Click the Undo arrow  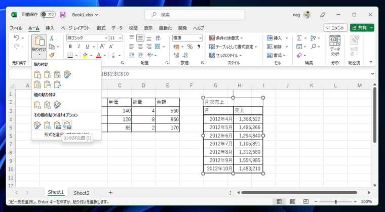(x=16, y=38)
